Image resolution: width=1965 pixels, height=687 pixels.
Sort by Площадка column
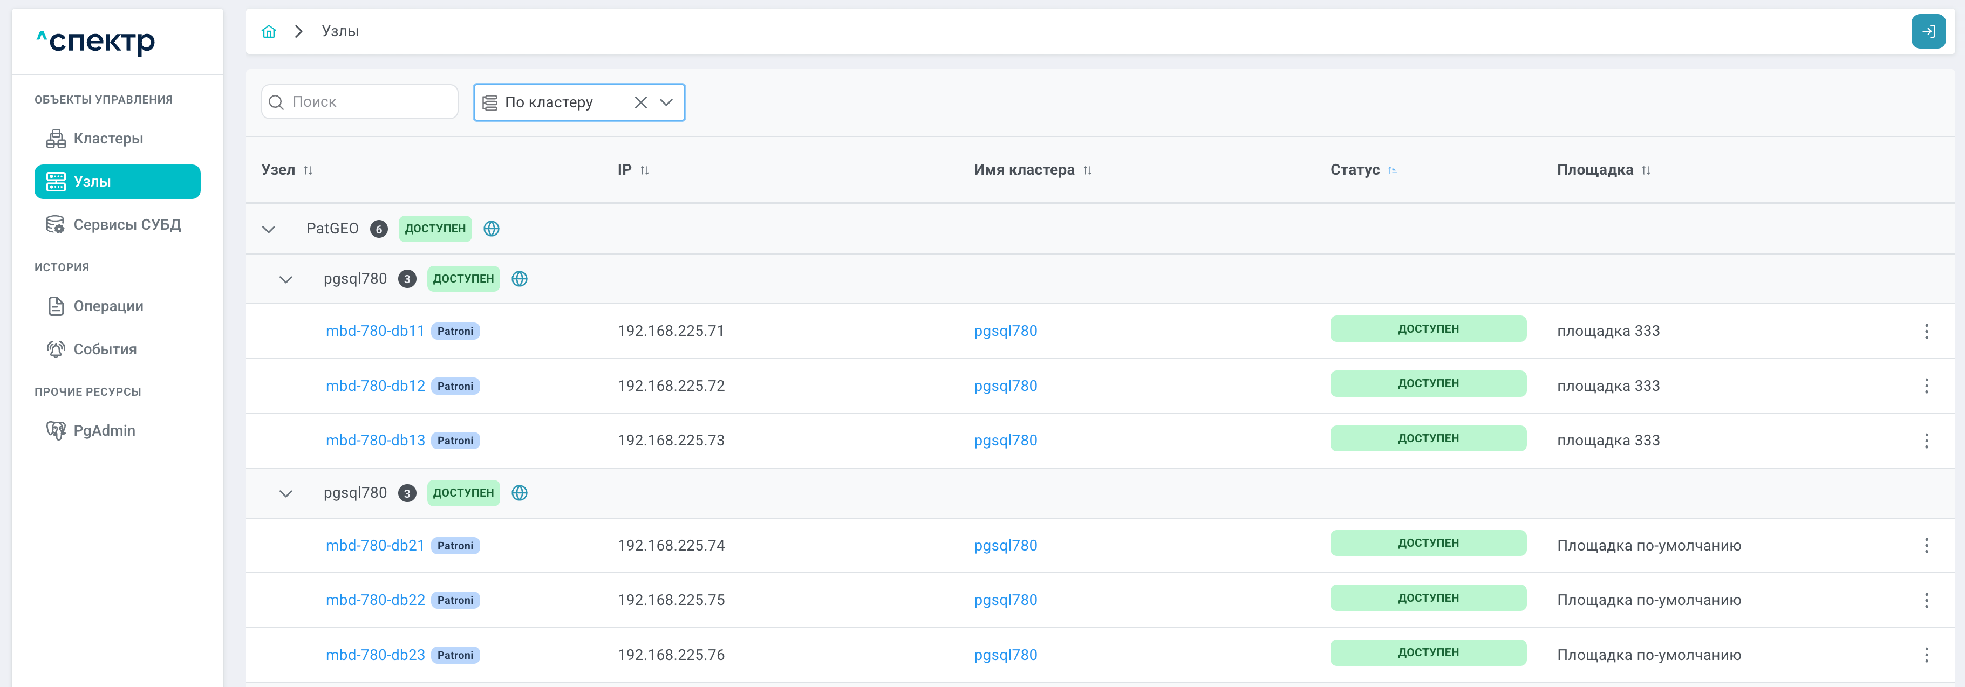coord(1646,170)
